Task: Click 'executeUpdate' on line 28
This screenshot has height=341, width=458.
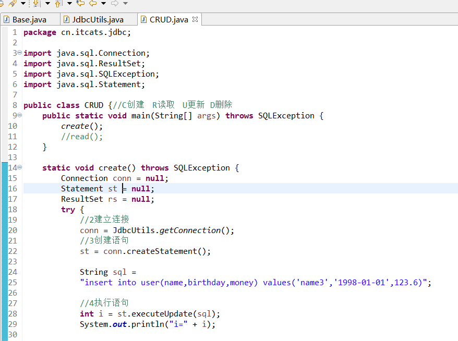Action: click(x=162, y=314)
